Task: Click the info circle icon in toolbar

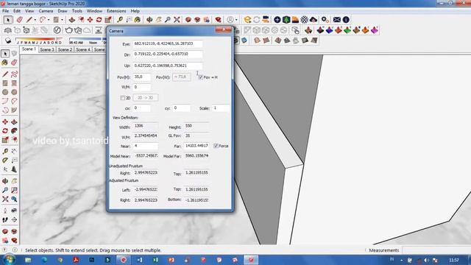Action: 346,20
